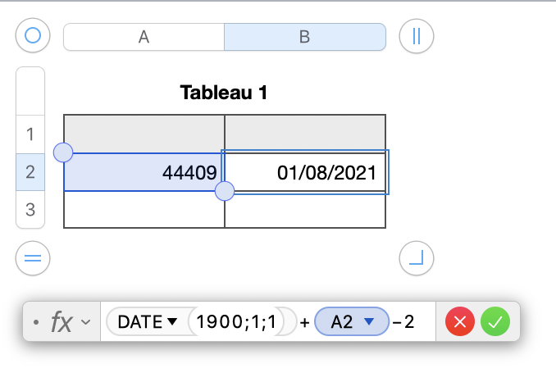Open the A2 reference token dropdown
The width and height of the screenshot is (556, 382).
369,322
